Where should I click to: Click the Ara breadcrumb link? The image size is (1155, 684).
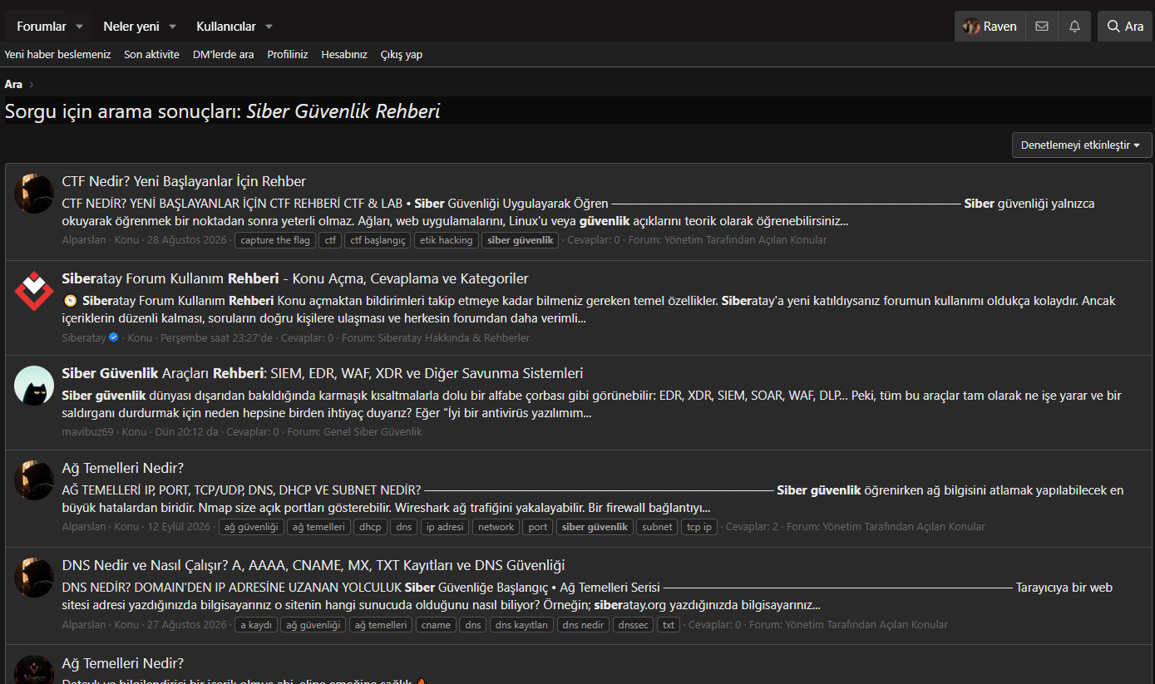point(13,84)
